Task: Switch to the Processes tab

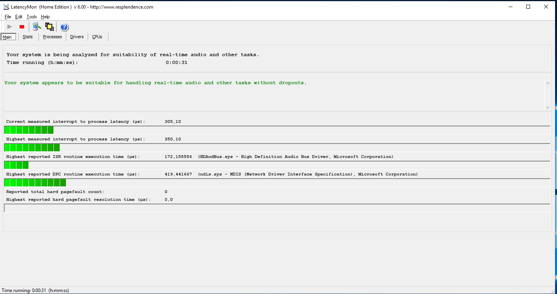Action: [52, 37]
